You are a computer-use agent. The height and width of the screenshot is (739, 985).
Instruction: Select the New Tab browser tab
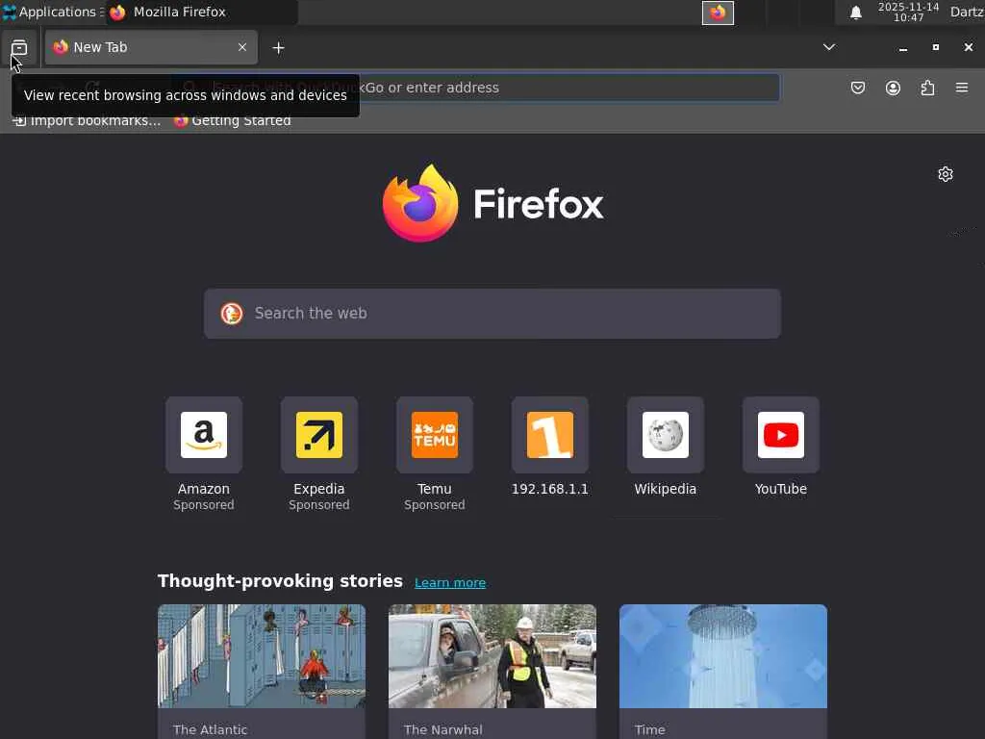[x=151, y=47]
